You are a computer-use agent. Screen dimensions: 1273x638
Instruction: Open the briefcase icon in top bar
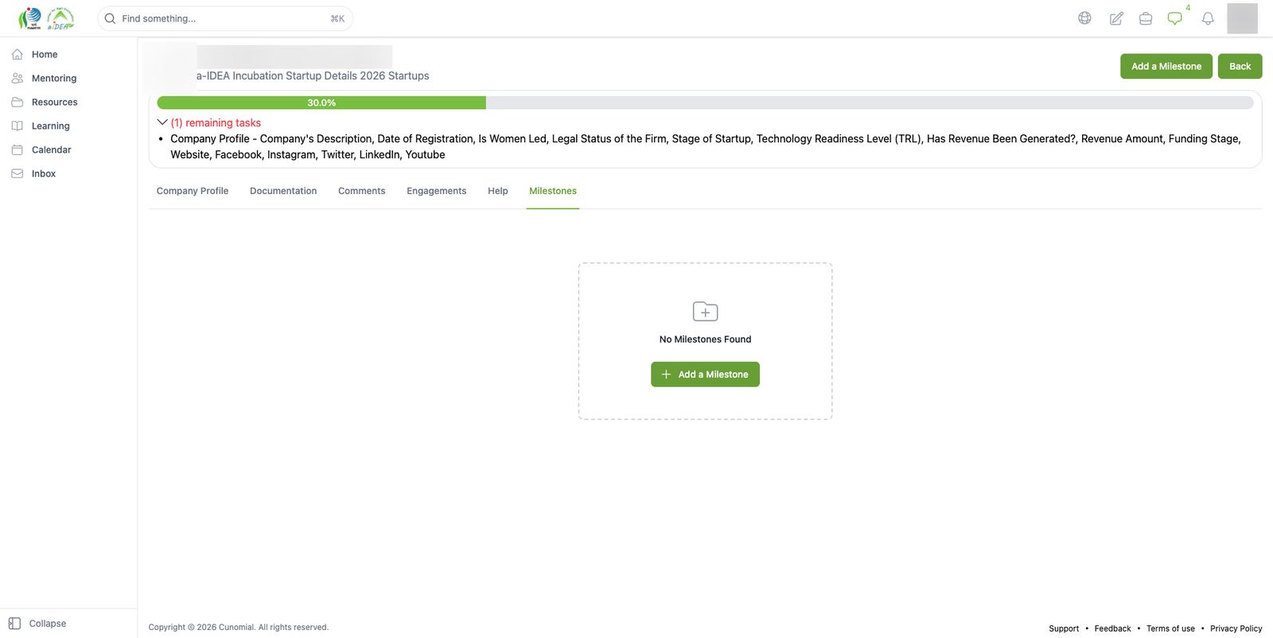[1146, 18]
